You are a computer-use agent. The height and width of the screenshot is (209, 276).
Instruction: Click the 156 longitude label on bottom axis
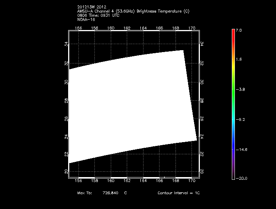tap(79, 180)
